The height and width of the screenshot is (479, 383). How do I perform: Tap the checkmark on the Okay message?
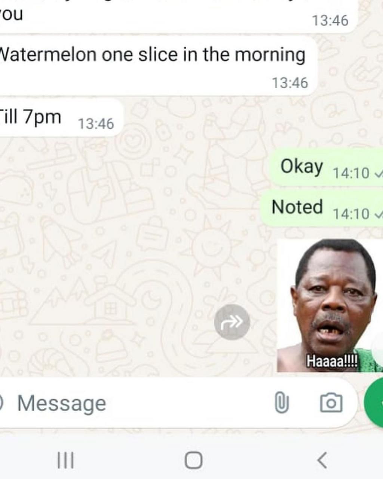tap(378, 173)
